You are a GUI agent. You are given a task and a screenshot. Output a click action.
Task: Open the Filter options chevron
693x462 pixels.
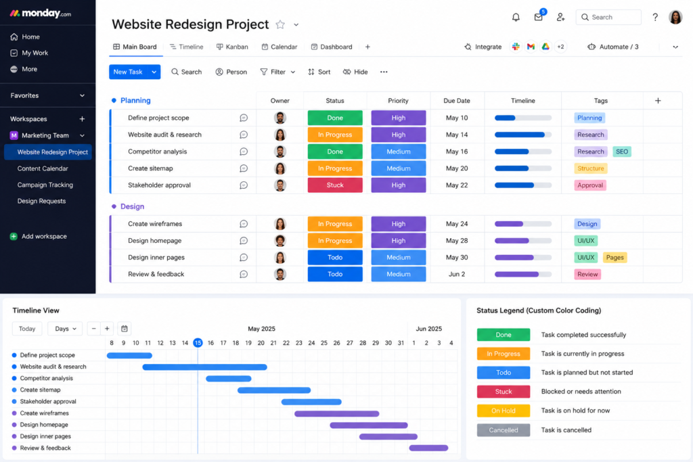(x=292, y=72)
